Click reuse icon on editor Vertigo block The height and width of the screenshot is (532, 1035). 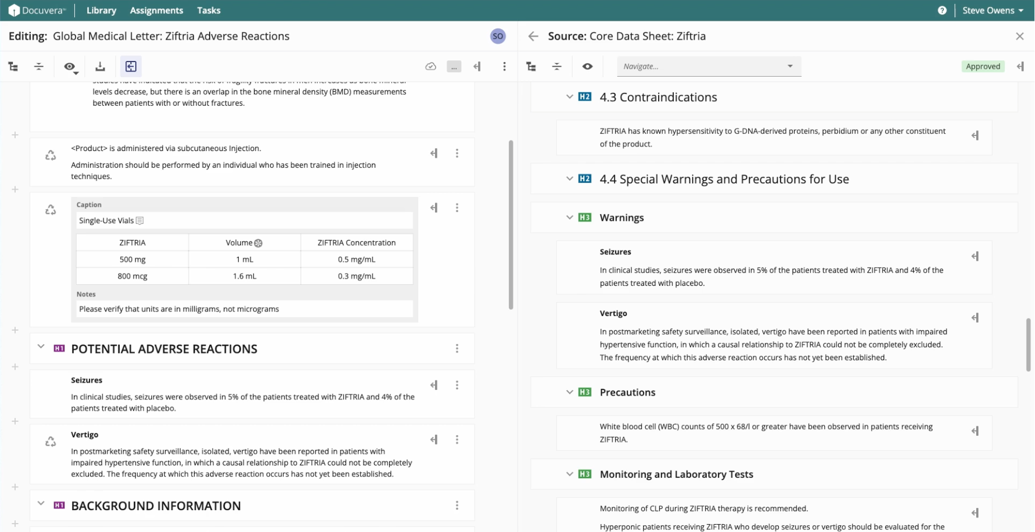50,441
